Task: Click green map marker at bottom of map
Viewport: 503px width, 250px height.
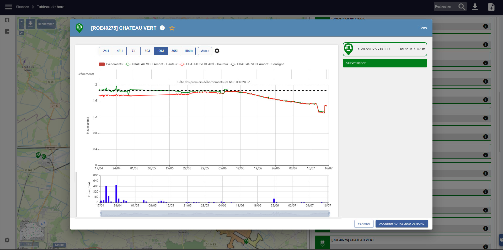Action: 246,241
